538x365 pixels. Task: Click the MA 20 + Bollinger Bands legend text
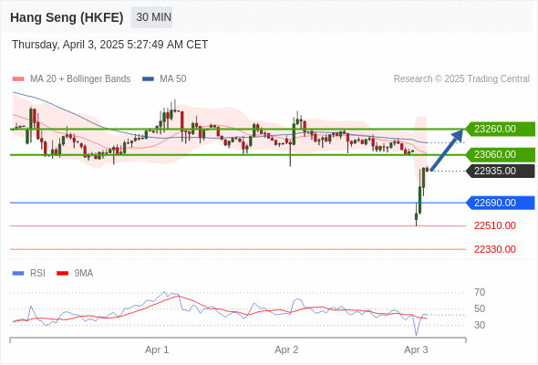(80, 79)
